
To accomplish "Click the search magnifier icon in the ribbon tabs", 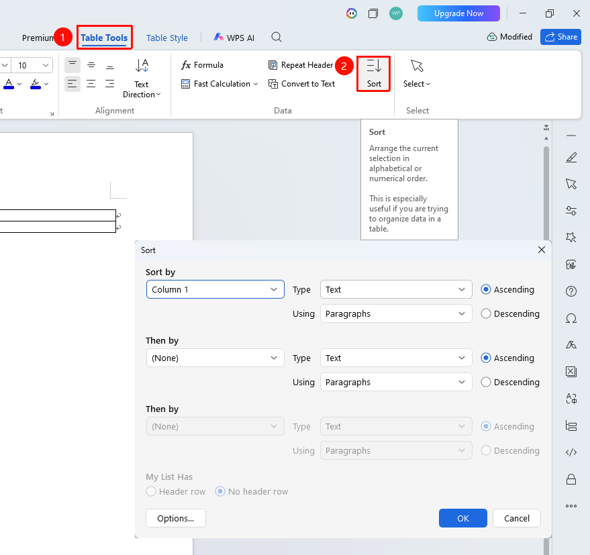I will [277, 38].
